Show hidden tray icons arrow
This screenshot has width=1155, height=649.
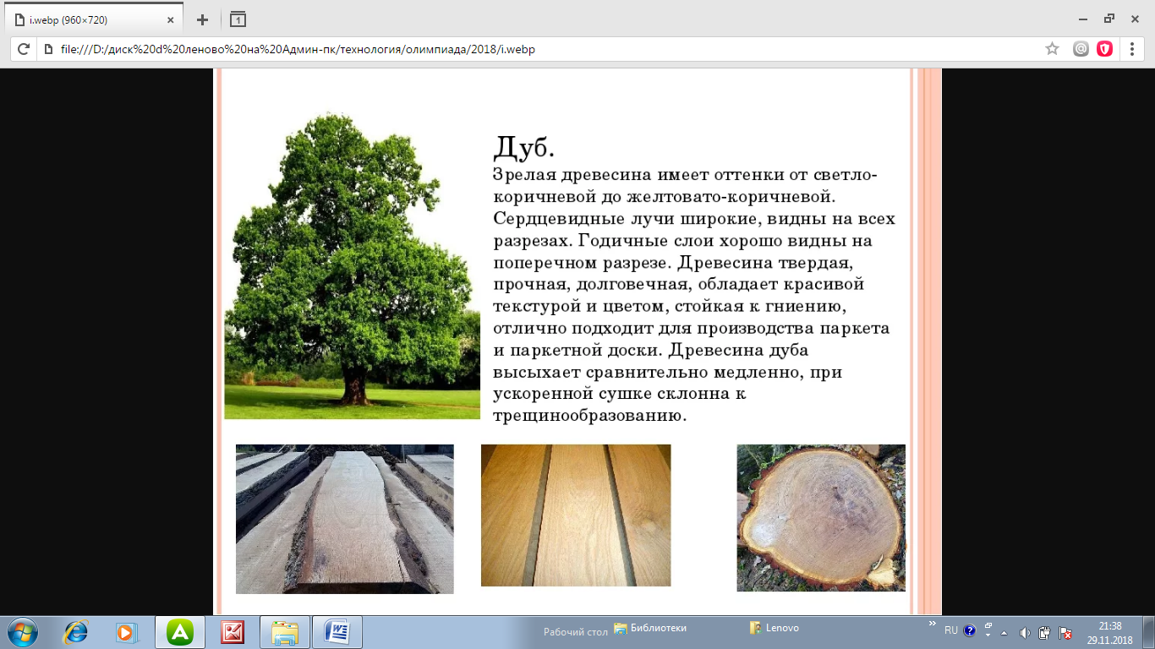[1004, 632]
